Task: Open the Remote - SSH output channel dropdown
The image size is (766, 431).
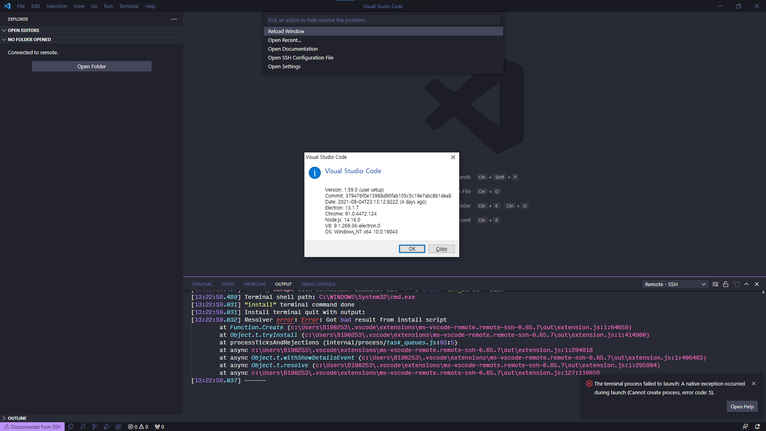Action: click(x=674, y=284)
